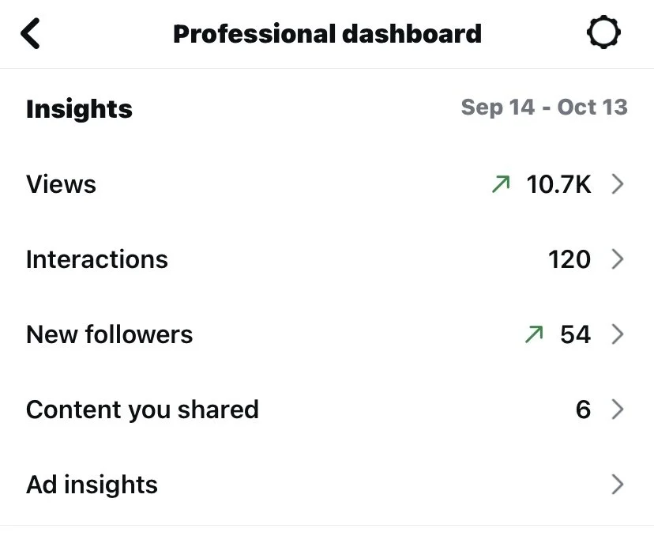
Task: Expand the Interactions row chevron
Action: click(x=618, y=259)
